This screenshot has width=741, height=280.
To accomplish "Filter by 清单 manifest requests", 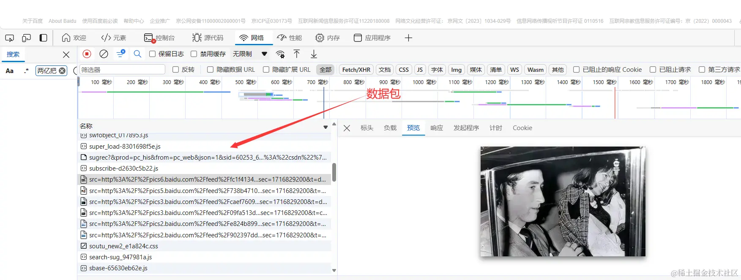I will pos(496,70).
